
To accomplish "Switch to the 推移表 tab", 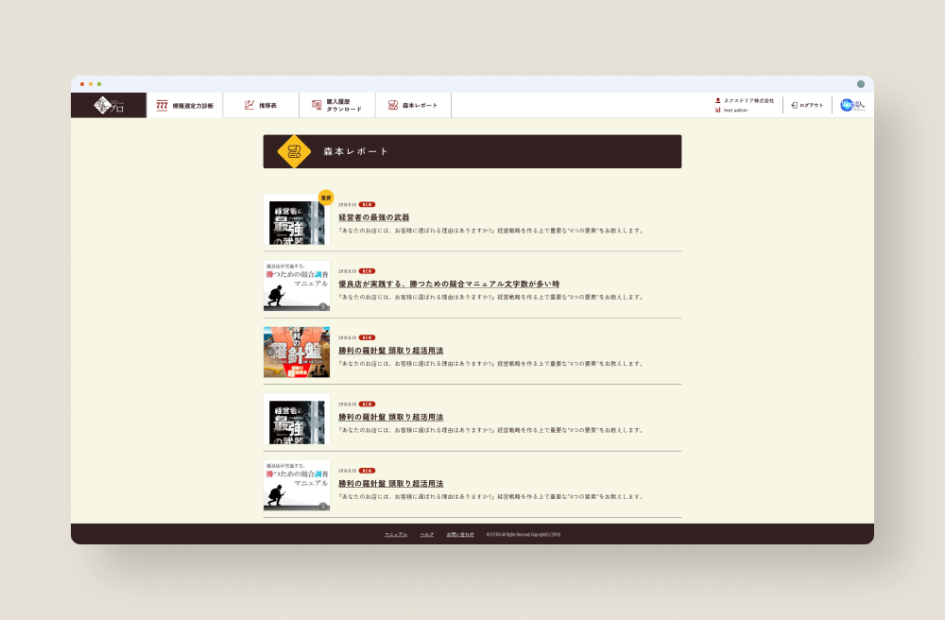I will (x=267, y=106).
